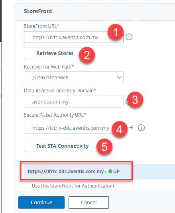Select the Default Active Directory Domain field
The width and height of the screenshot is (175, 213).
pos(74,102)
